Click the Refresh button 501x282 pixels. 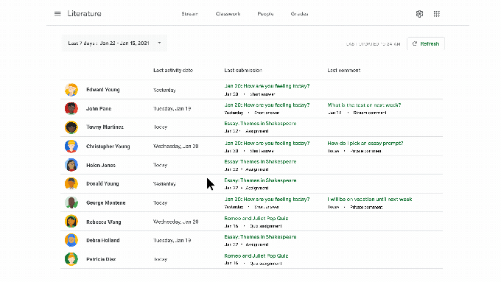tap(426, 43)
